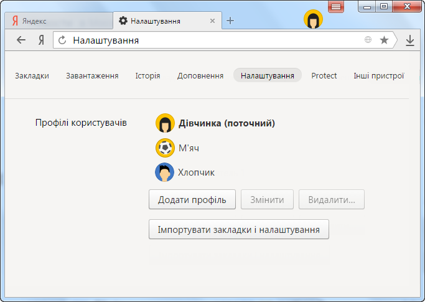Click the Змінити button
The height and width of the screenshot is (302, 425).
(267, 199)
